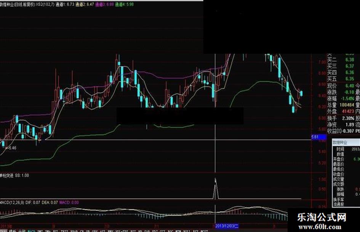360x232 pixels.
Task: Click the 买二 bid price 6.38
Action: pos(350,60)
